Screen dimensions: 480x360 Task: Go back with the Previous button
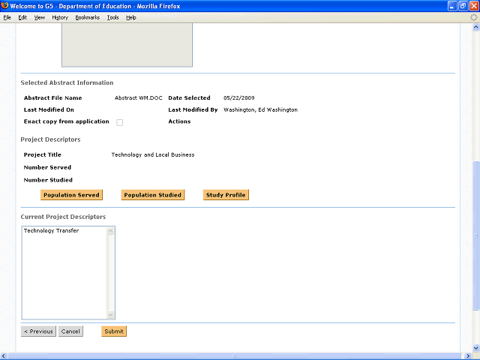coord(38,331)
